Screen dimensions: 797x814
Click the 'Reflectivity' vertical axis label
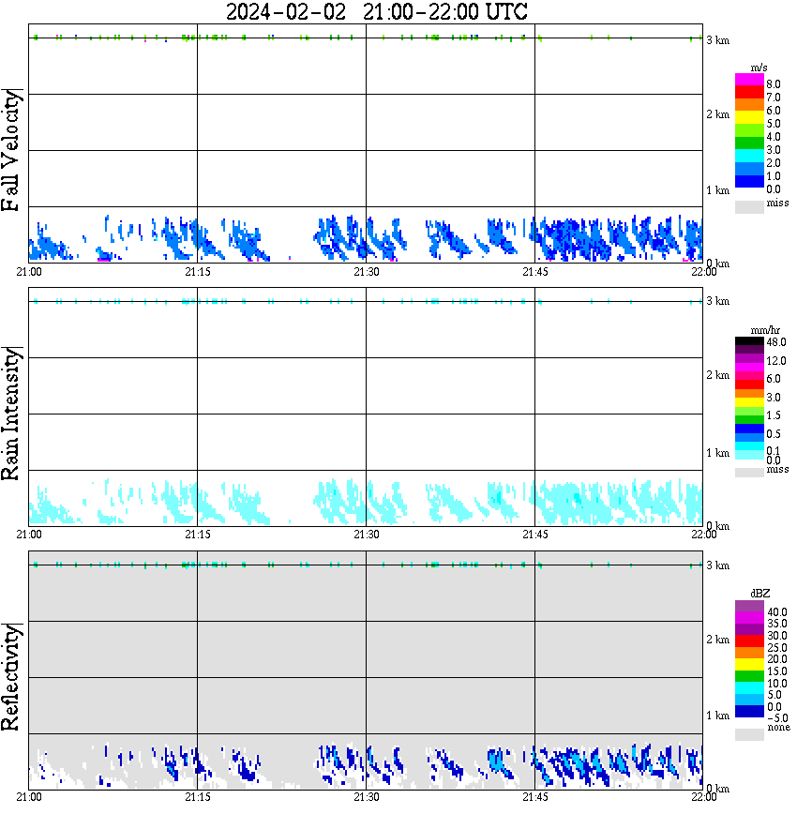pyautogui.click(x=11, y=677)
